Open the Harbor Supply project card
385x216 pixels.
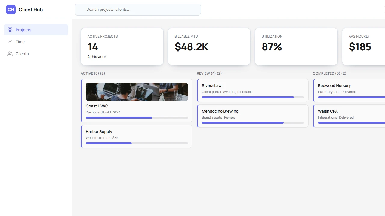(137, 136)
